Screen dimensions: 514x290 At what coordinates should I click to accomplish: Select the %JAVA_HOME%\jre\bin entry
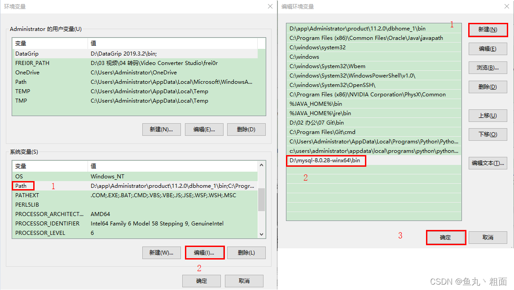[373, 113]
